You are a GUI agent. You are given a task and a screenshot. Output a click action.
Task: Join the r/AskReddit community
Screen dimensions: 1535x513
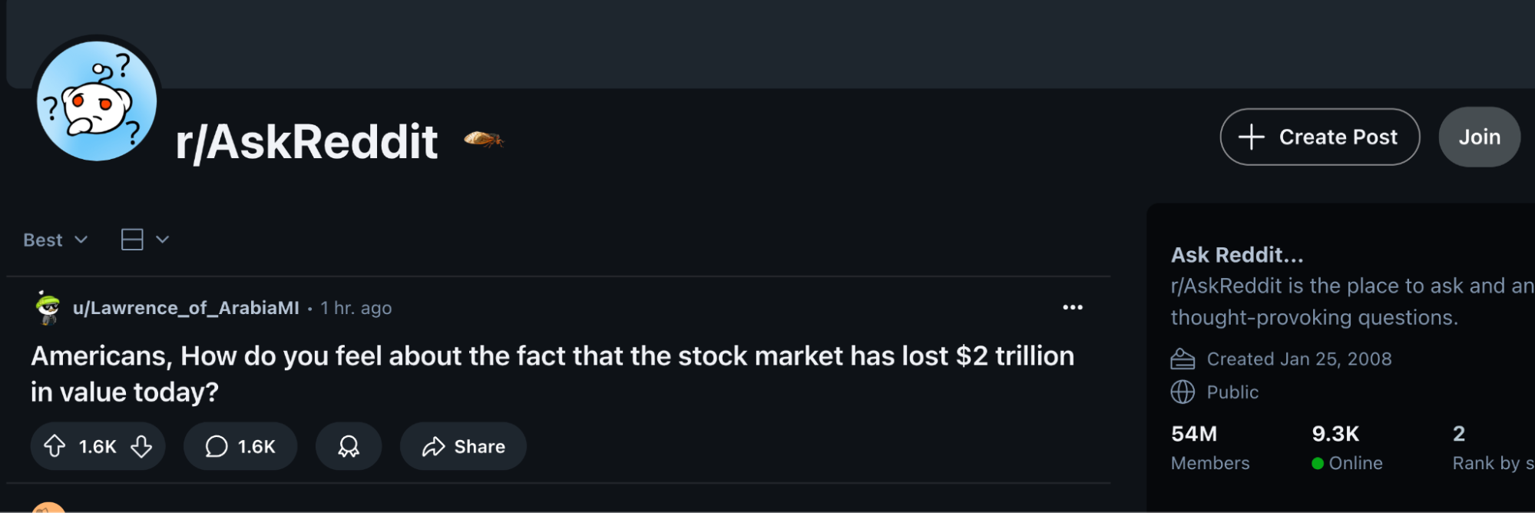click(x=1479, y=137)
